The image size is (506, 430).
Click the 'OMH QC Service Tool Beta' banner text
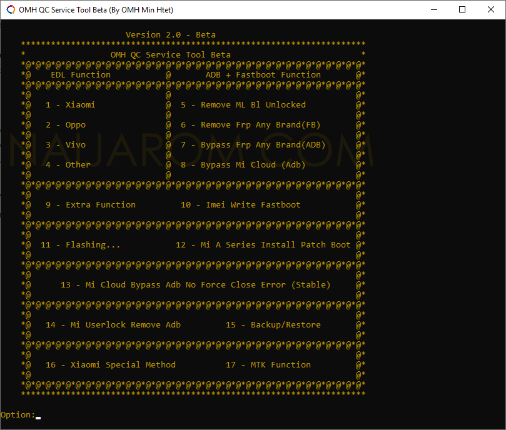click(170, 55)
